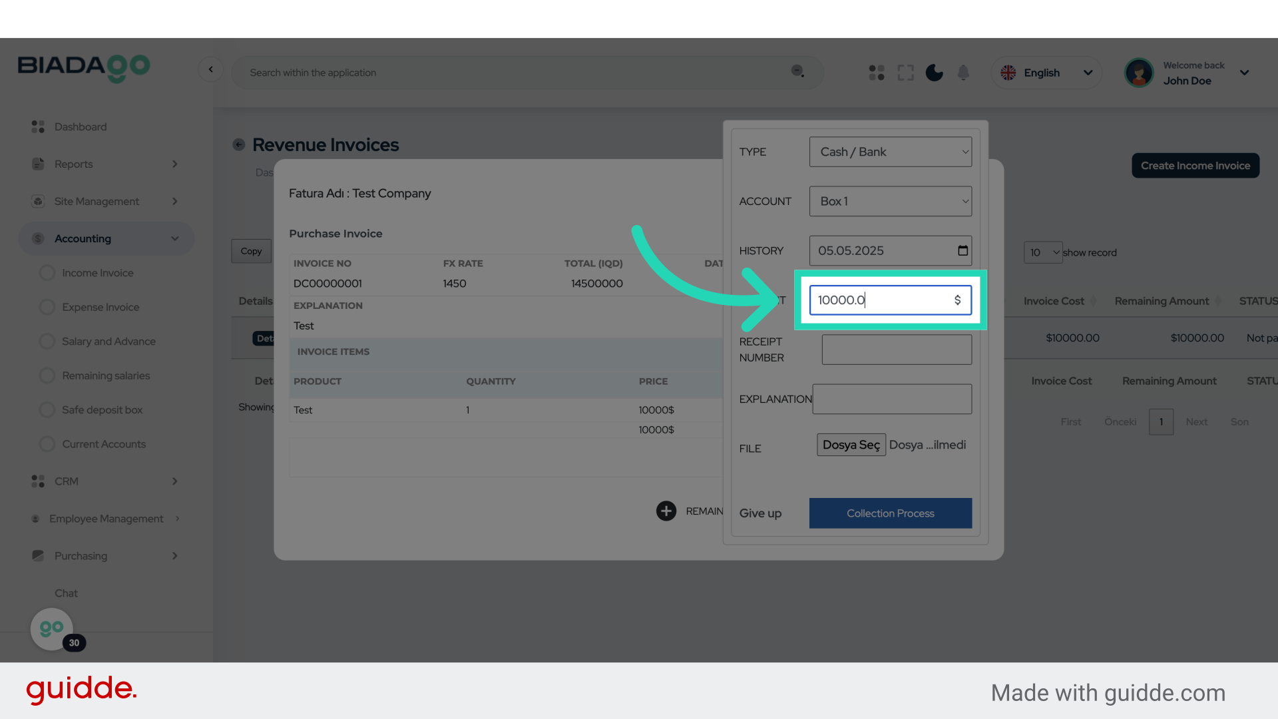Click the plus icon beside REMAIN

[666, 511]
